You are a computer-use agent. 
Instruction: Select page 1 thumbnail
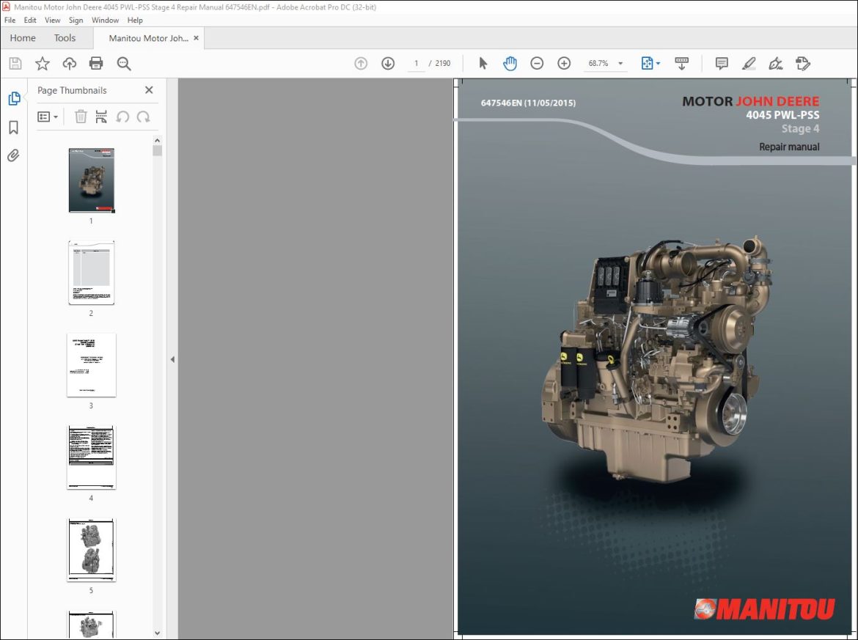pos(92,180)
